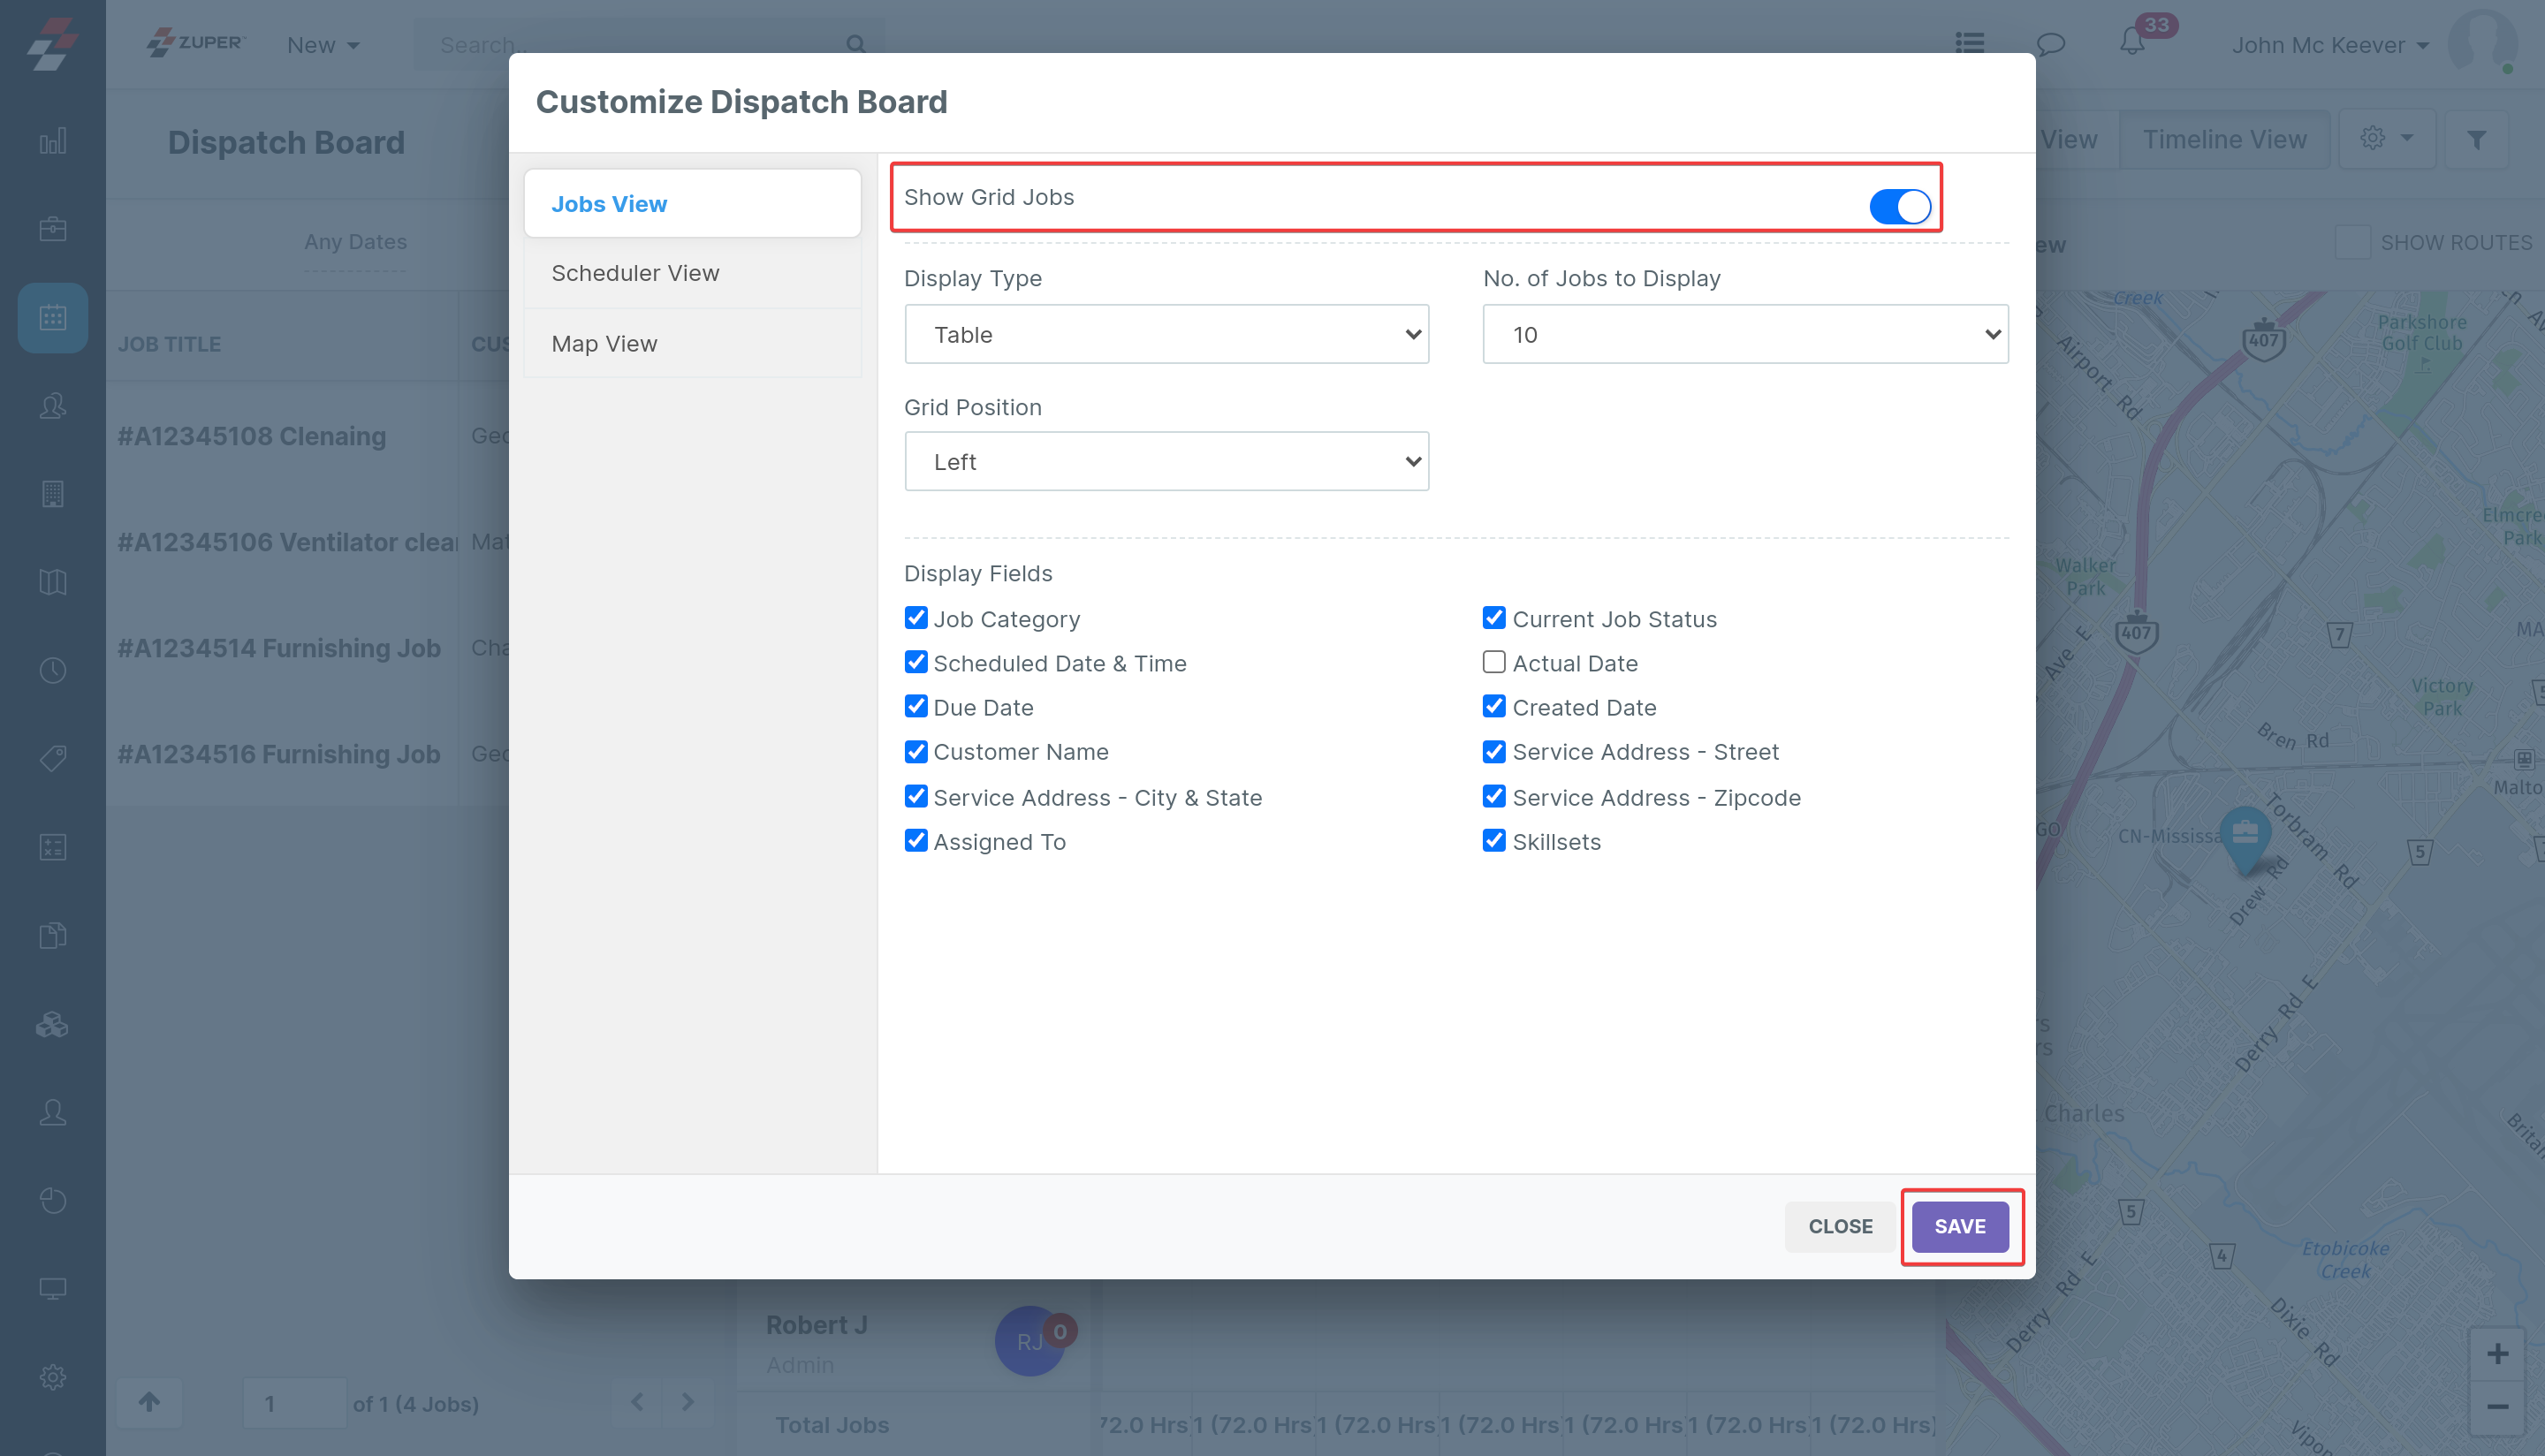Click the map zoom in plus button

(x=2497, y=1353)
